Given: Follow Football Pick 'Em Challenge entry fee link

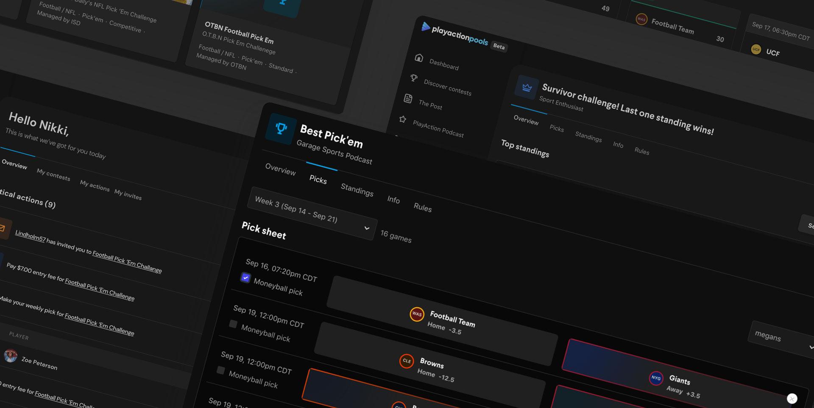Looking at the screenshot, I should point(100,290).
